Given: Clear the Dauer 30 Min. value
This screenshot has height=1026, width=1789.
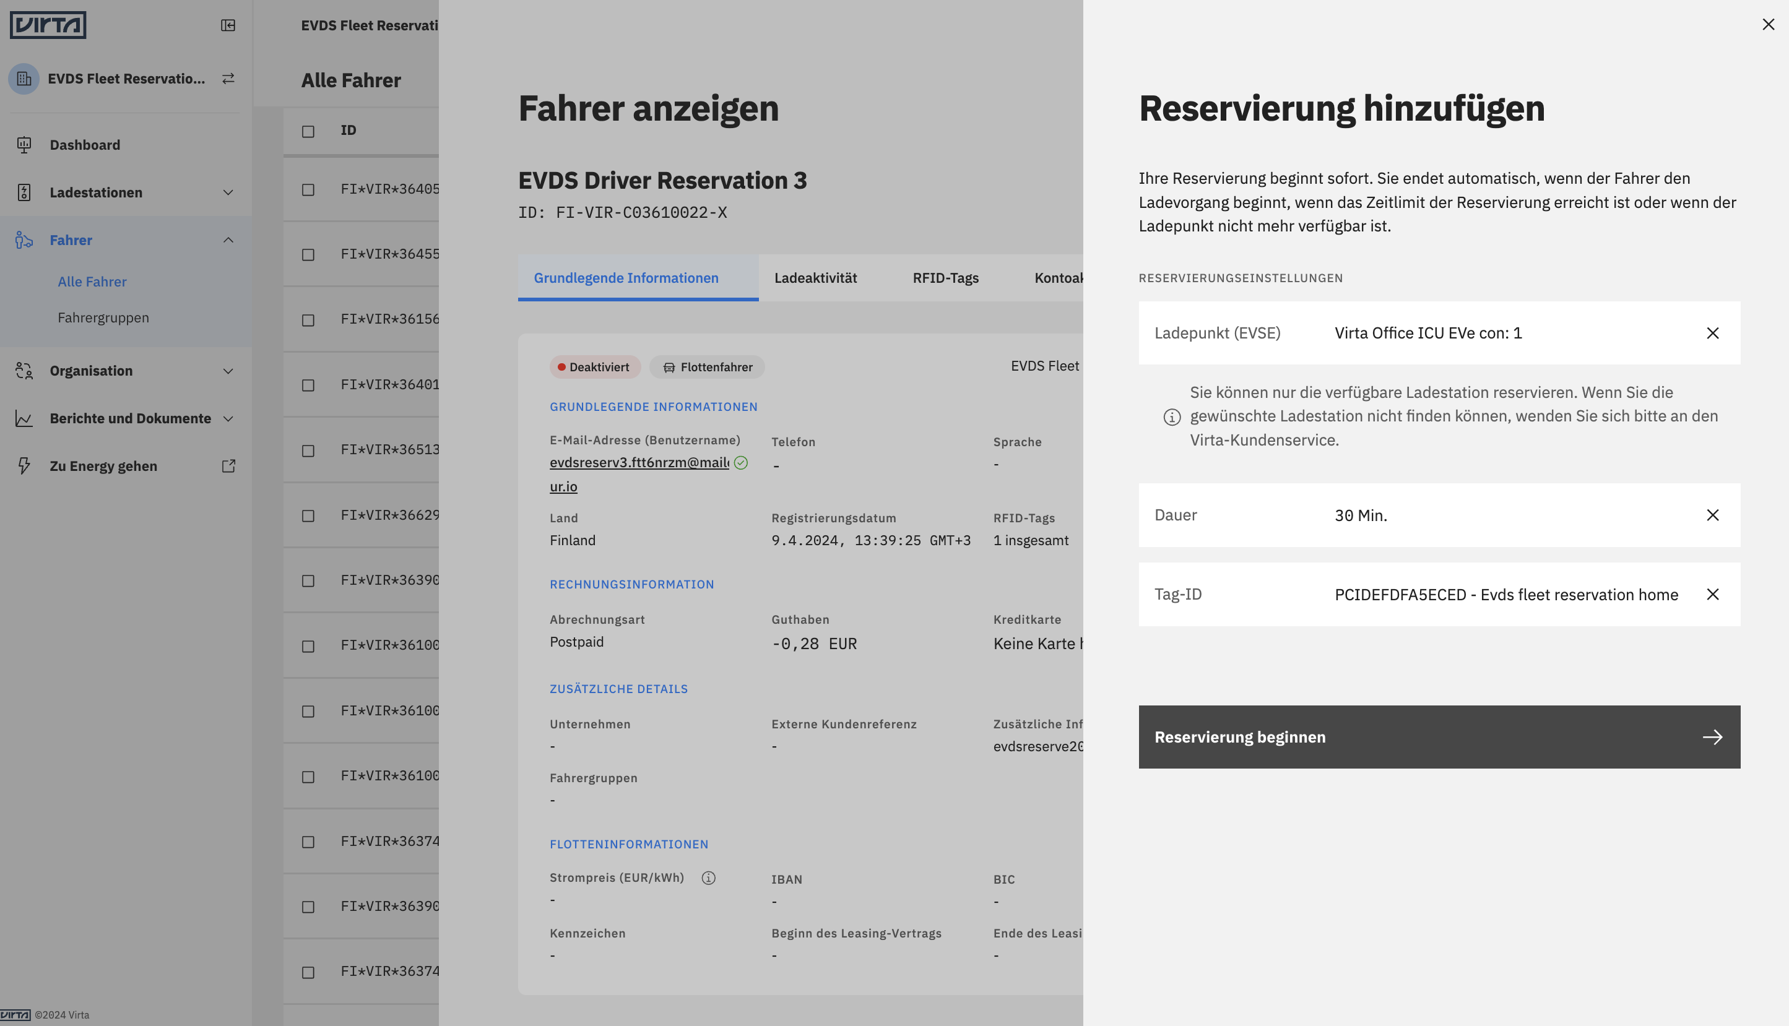Looking at the screenshot, I should [x=1712, y=515].
